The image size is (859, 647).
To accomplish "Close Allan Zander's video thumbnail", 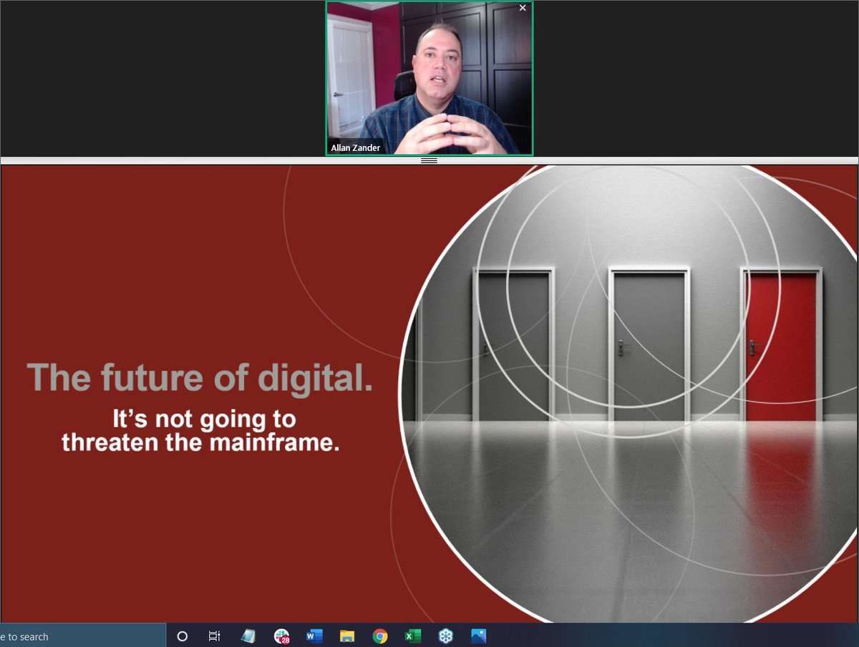I will coord(523,8).
